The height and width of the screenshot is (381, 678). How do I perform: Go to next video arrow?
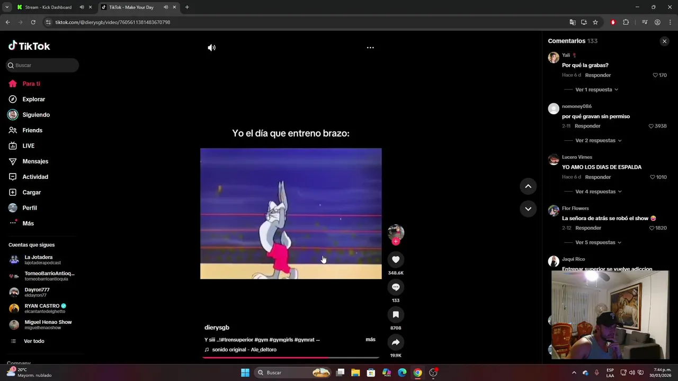[528, 208]
